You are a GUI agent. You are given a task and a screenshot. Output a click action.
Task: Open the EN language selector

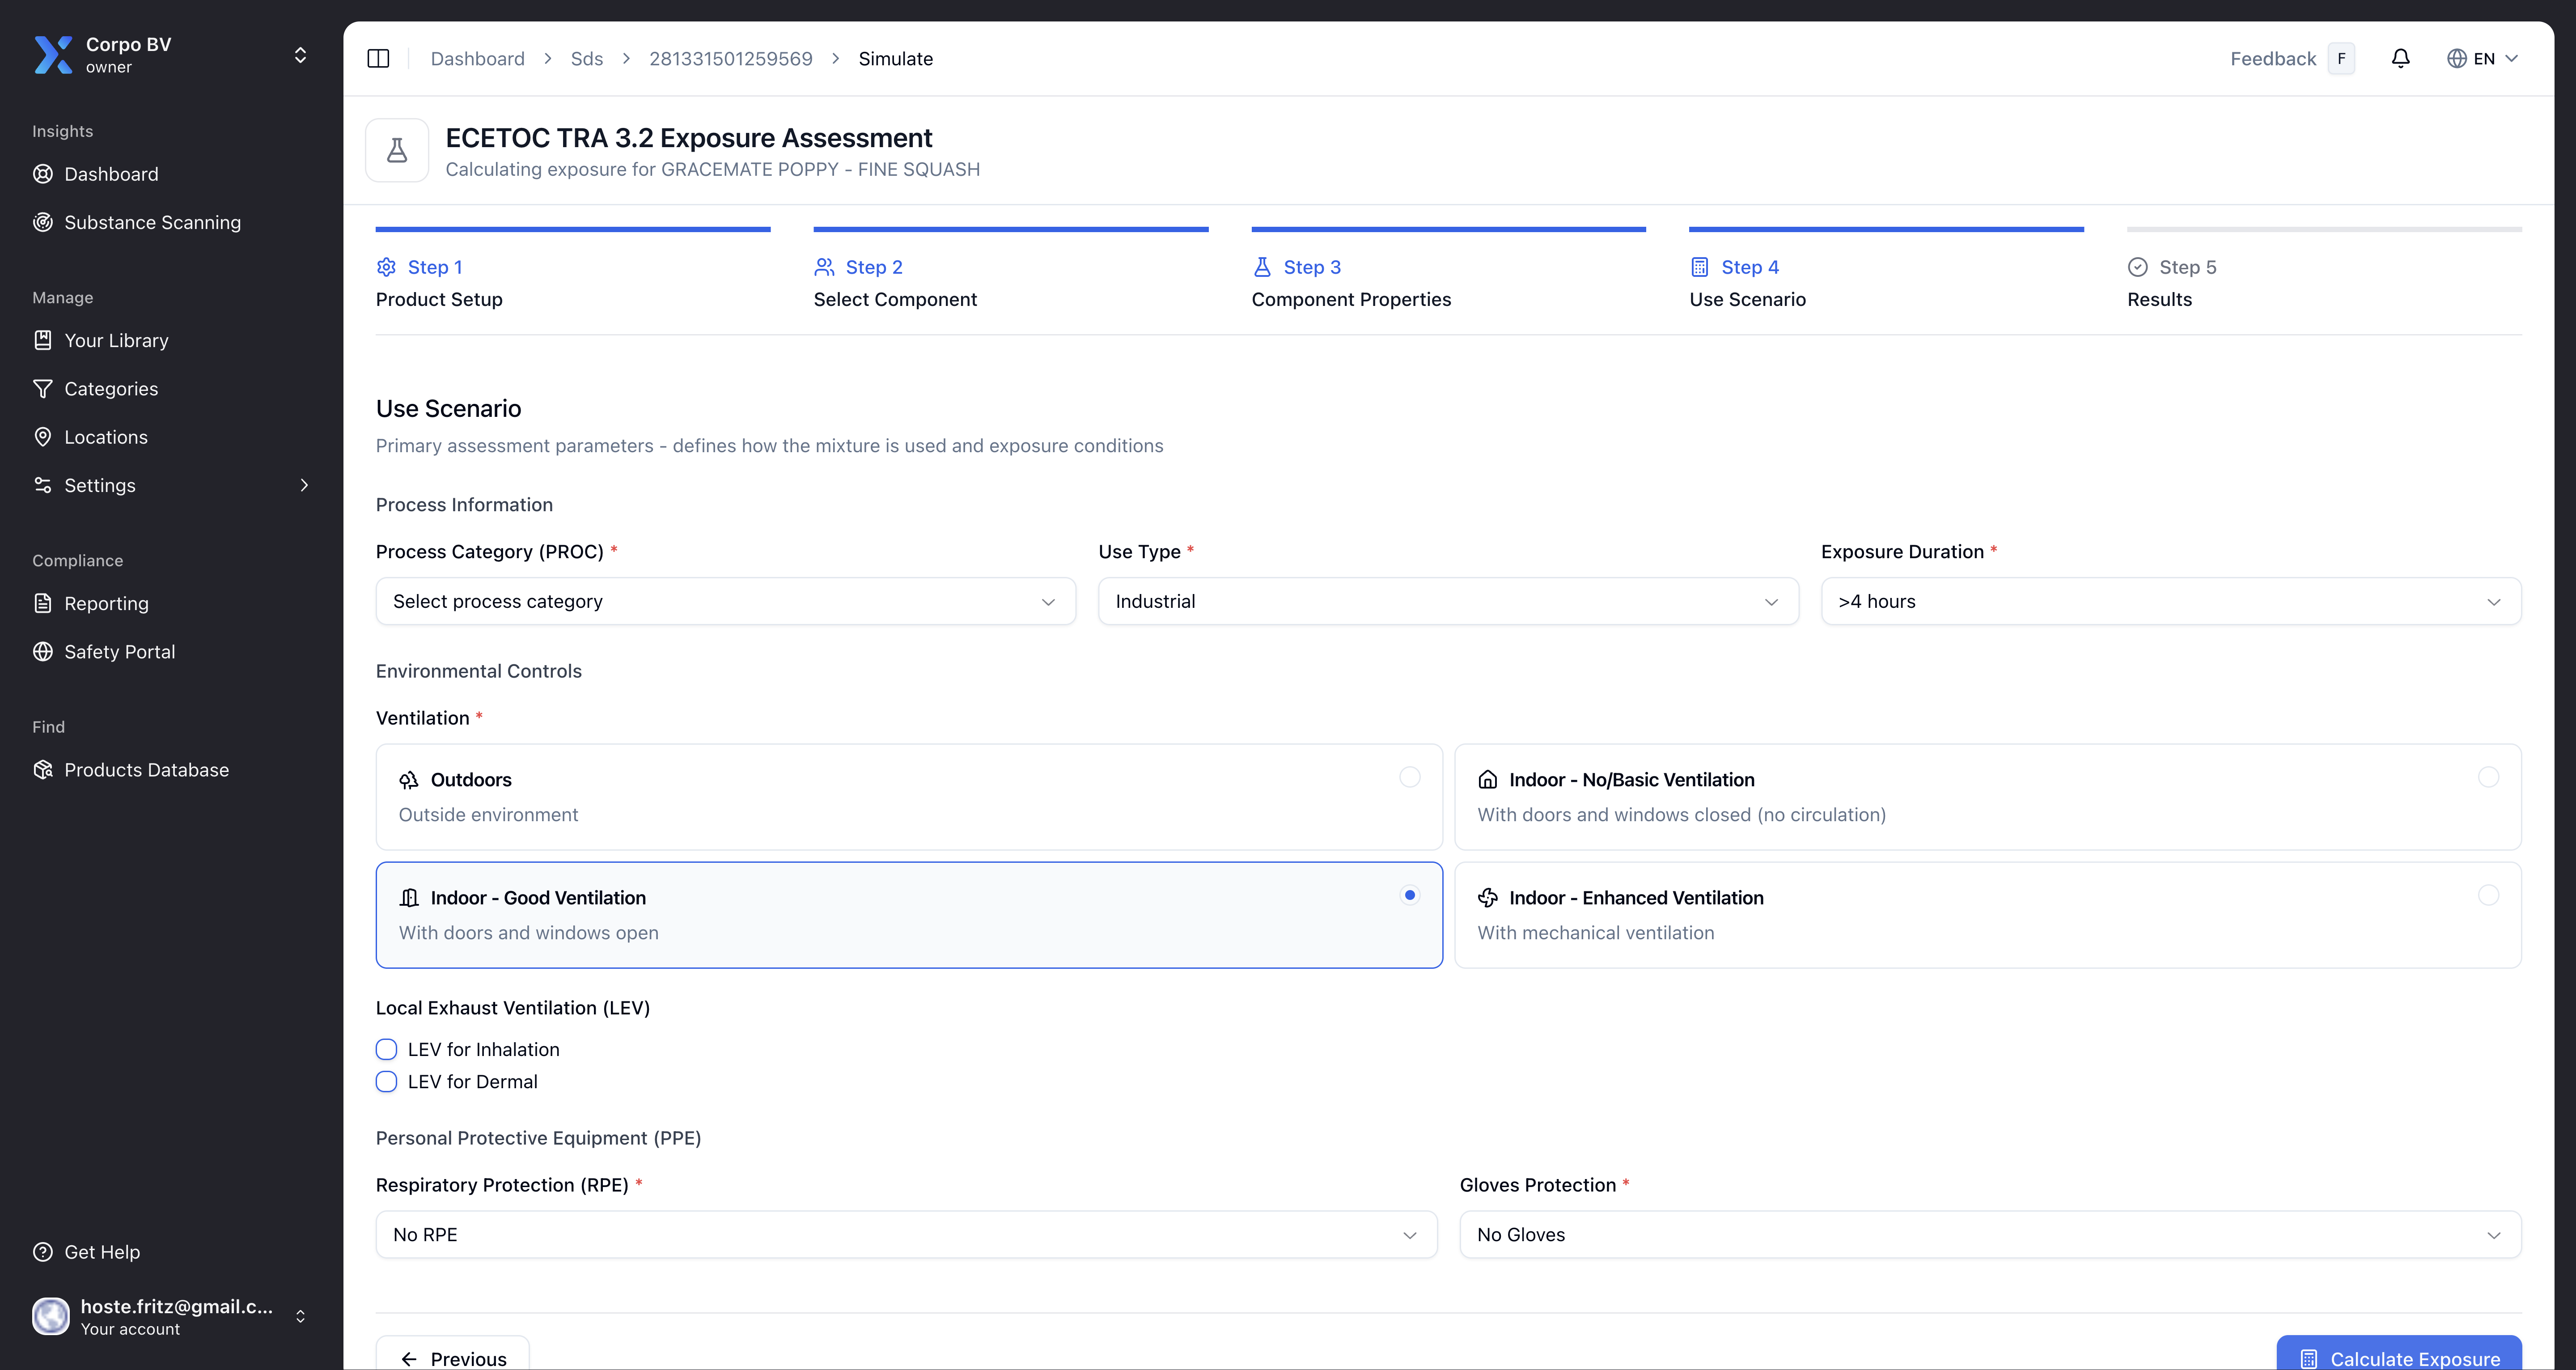point(2482,59)
